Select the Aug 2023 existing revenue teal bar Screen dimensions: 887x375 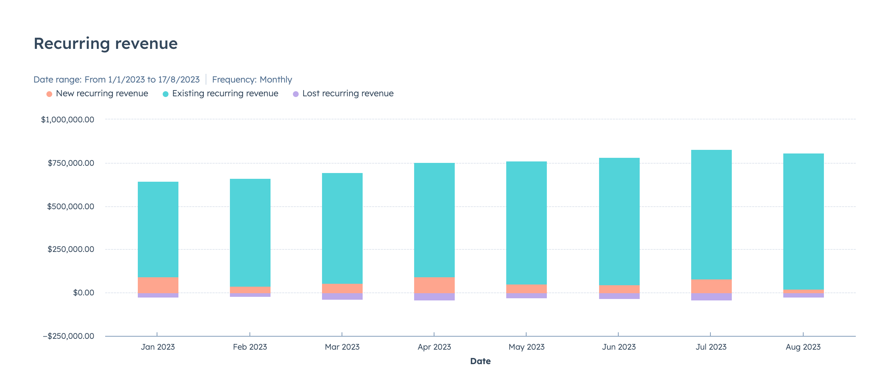[x=804, y=222]
